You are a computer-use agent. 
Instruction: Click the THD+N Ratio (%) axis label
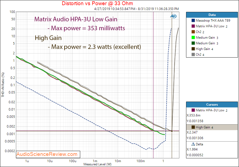point(3,85)
